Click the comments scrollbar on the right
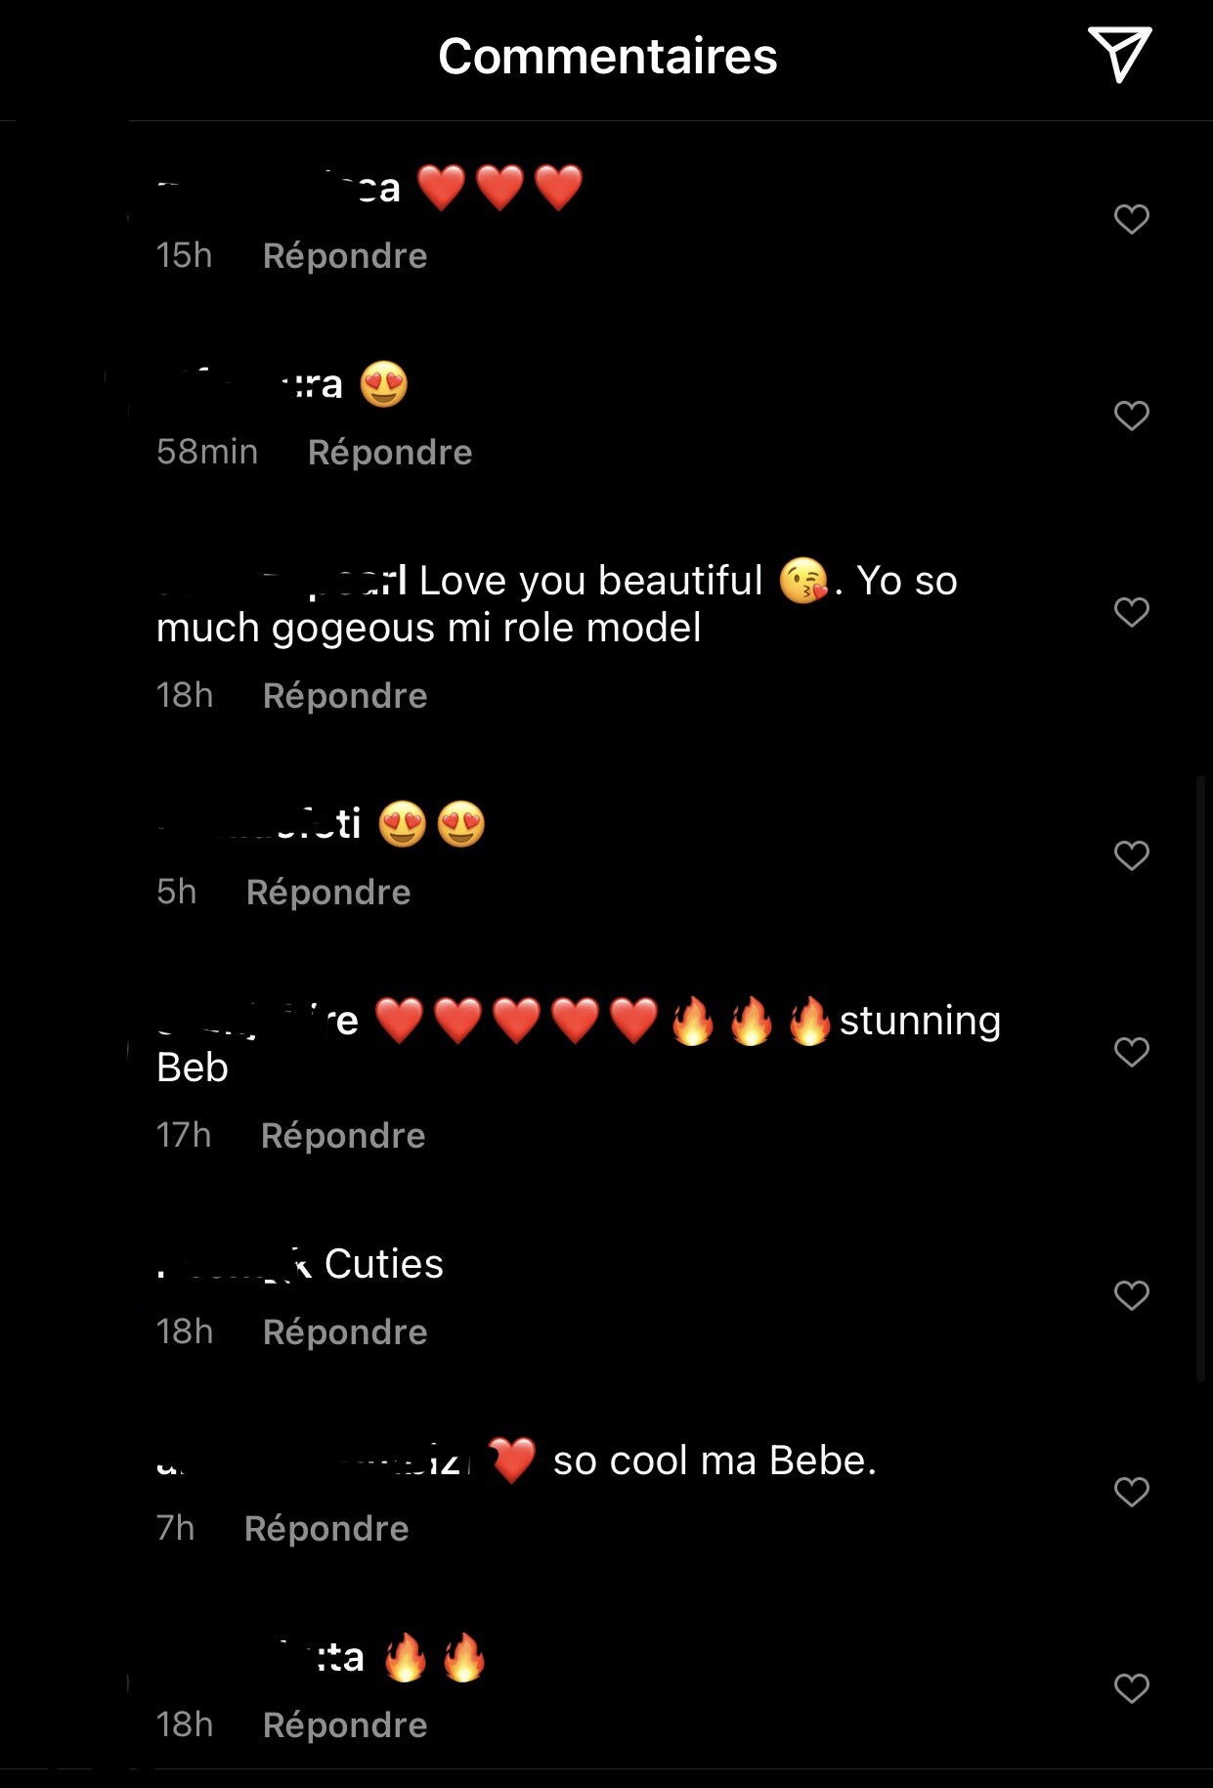This screenshot has width=1213, height=1788. pos(1200,1075)
